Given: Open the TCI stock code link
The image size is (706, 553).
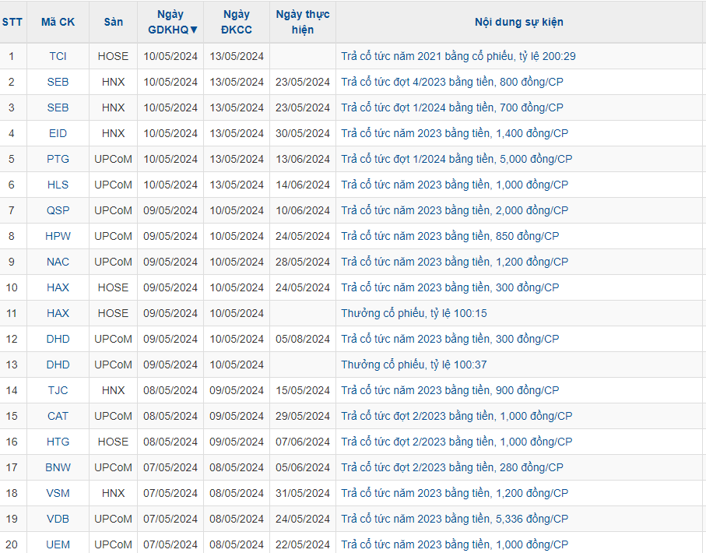Looking at the screenshot, I should tap(58, 56).
